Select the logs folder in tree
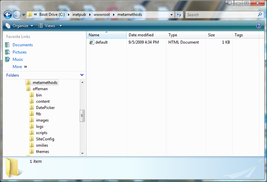 pos(36,127)
